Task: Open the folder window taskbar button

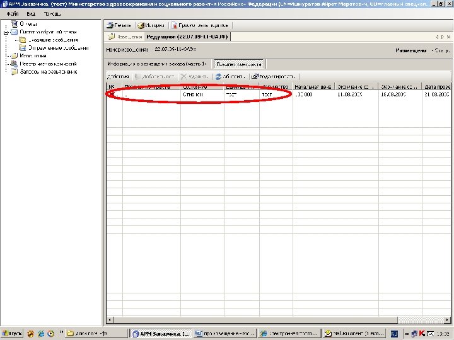Action: click(96, 334)
